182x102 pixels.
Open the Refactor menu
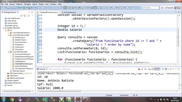(19, 4)
